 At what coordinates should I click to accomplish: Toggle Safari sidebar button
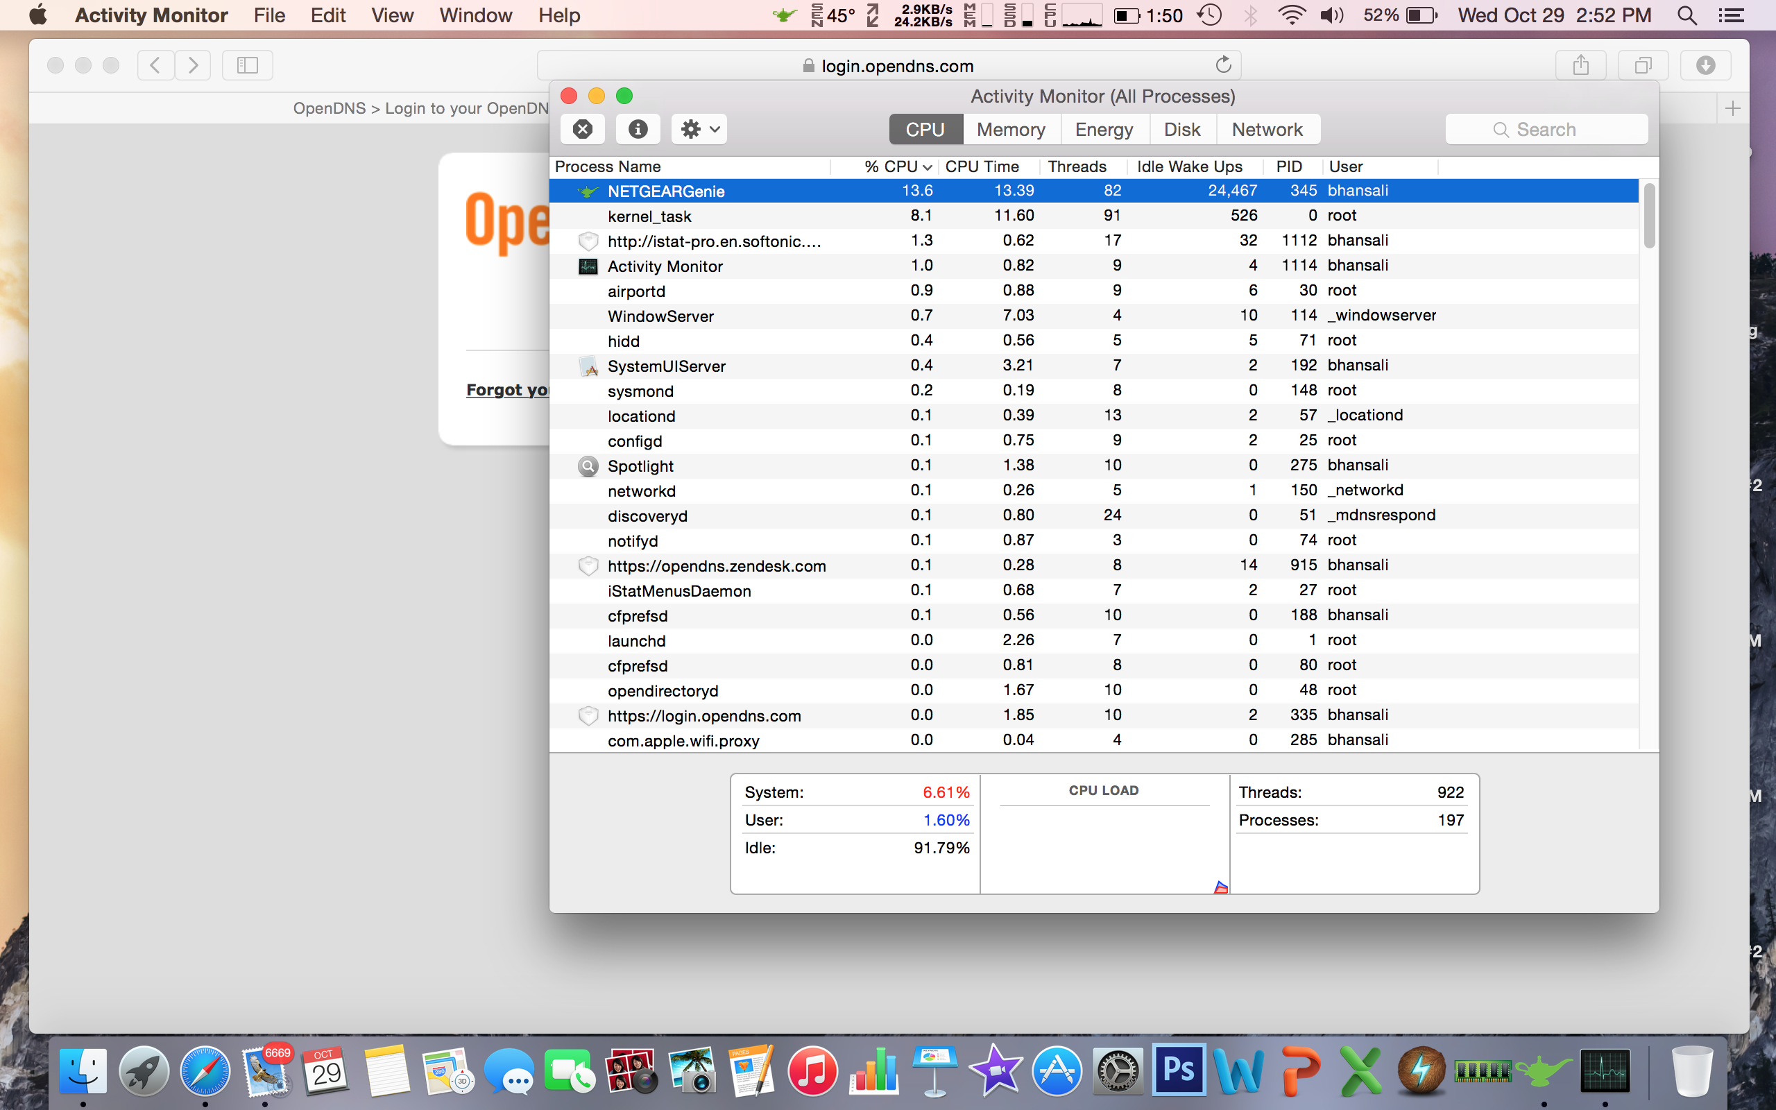pyautogui.click(x=247, y=65)
